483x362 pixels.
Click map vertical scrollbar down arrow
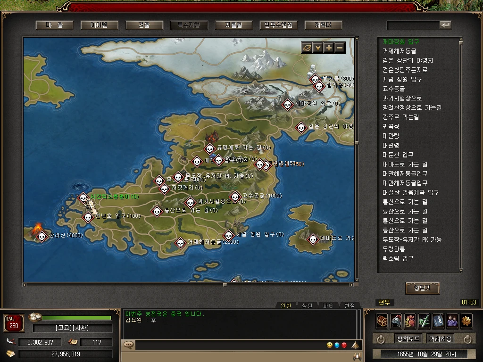(357, 280)
